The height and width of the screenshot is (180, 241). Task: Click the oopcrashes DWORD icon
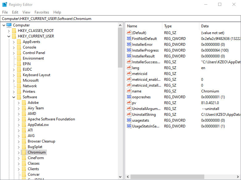pyautogui.click(x=129, y=97)
